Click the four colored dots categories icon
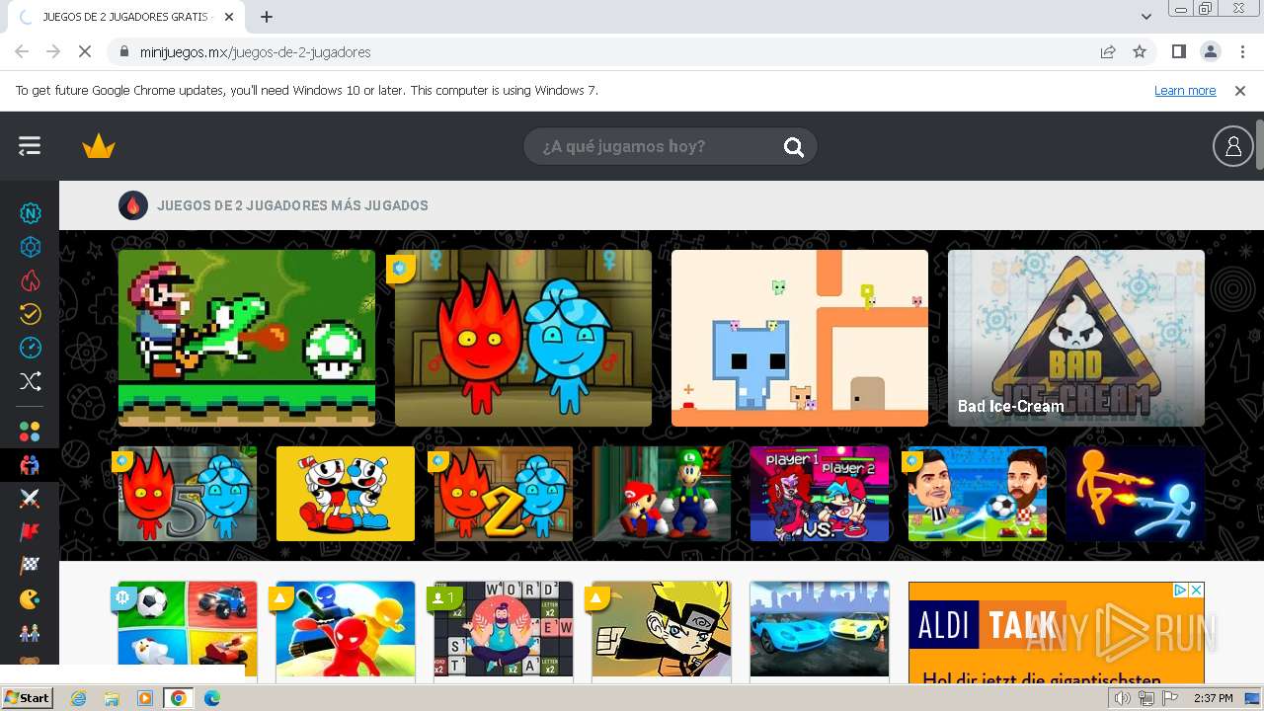Image resolution: width=1264 pixels, height=711 pixels. (x=31, y=432)
